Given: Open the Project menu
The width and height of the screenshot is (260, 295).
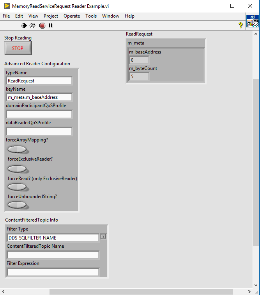Looking at the screenshot, I should click(x=51, y=16).
